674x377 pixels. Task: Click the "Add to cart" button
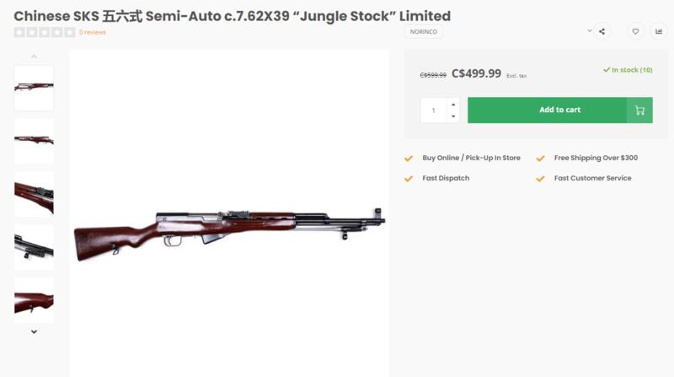click(548, 110)
